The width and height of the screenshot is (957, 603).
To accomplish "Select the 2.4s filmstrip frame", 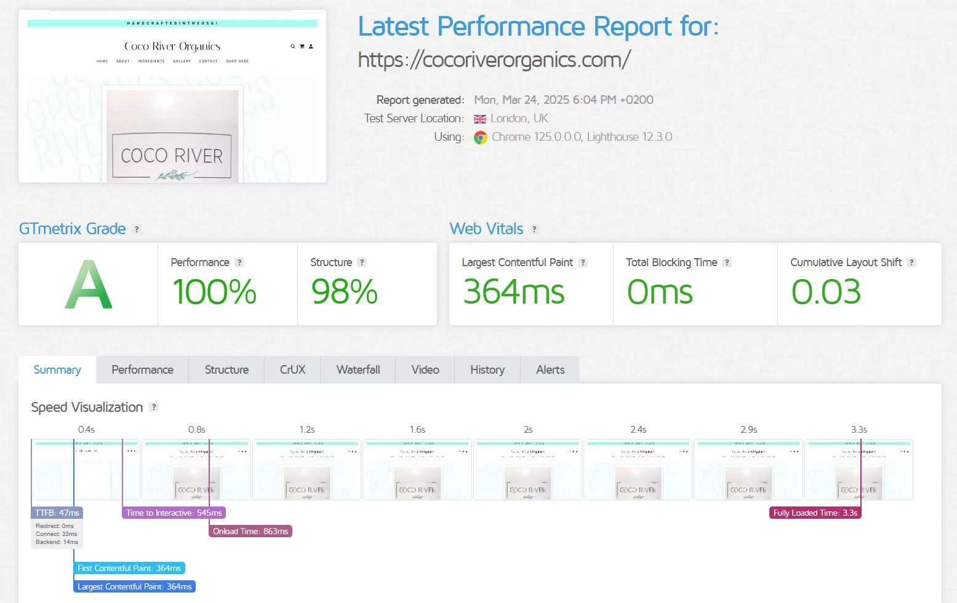I will click(638, 470).
